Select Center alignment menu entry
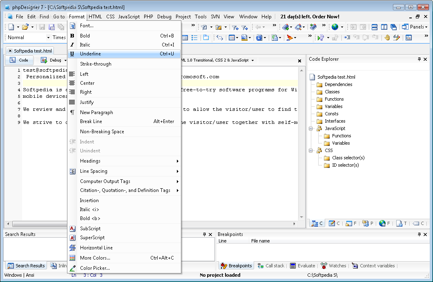 [x=124, y=83]
